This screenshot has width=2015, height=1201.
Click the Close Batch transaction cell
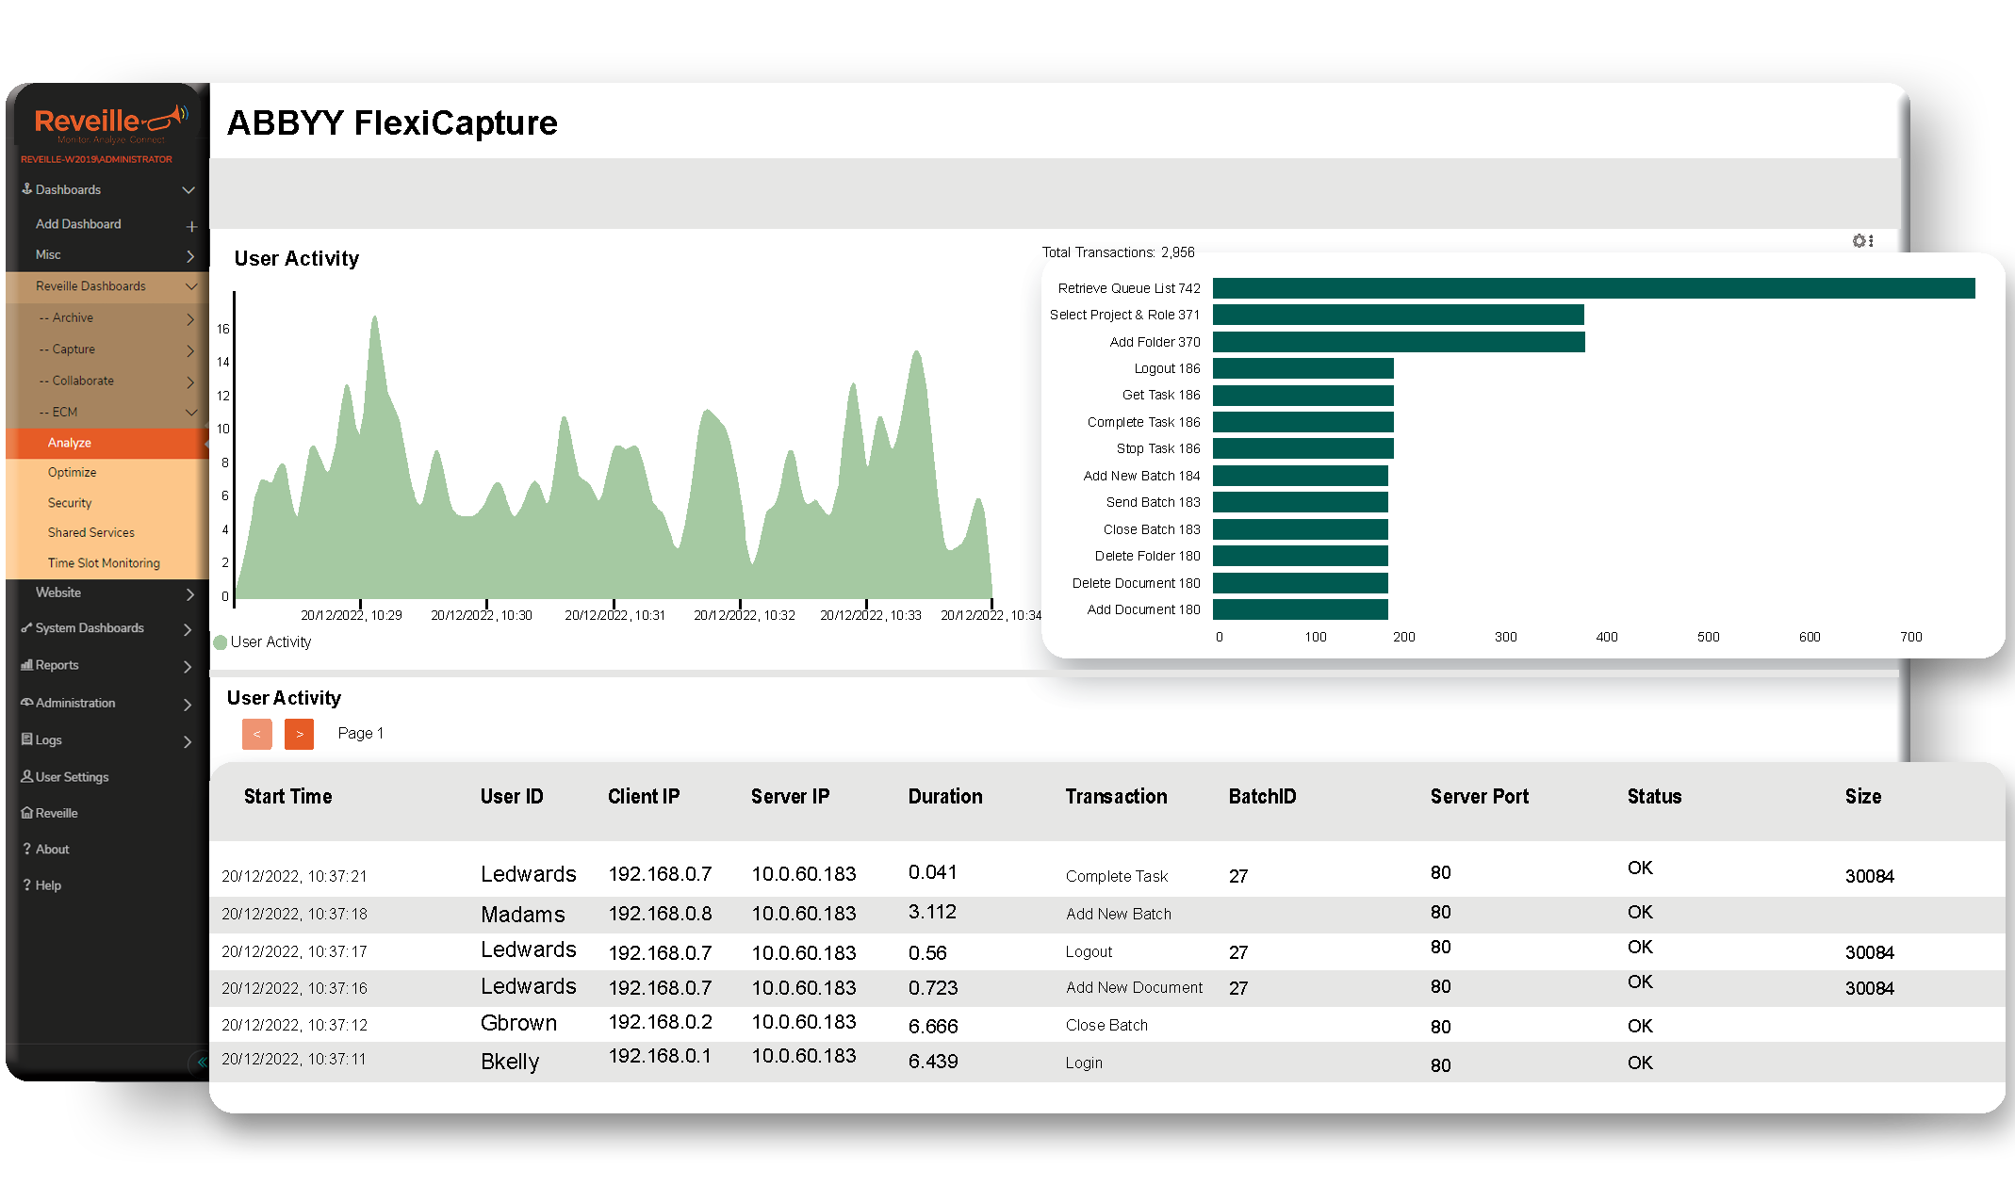point(1106,1025)
